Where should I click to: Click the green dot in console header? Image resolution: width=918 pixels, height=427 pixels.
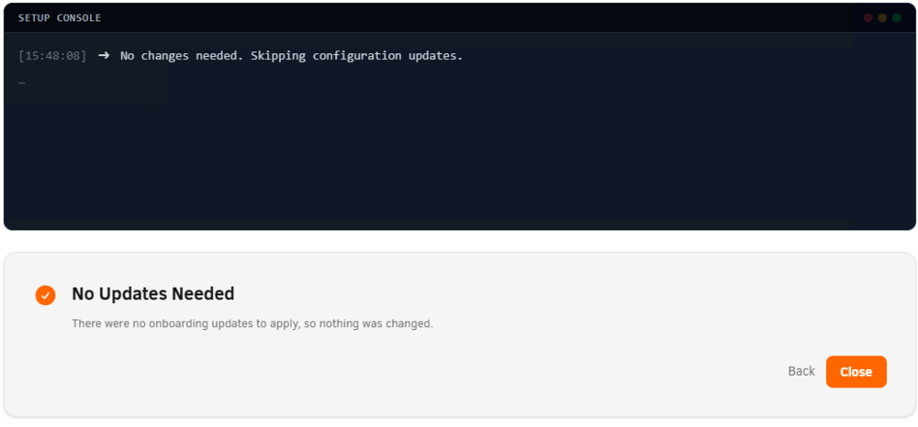click(x=896, y=18)
